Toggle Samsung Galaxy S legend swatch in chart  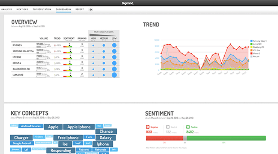(x=251, y=41)
